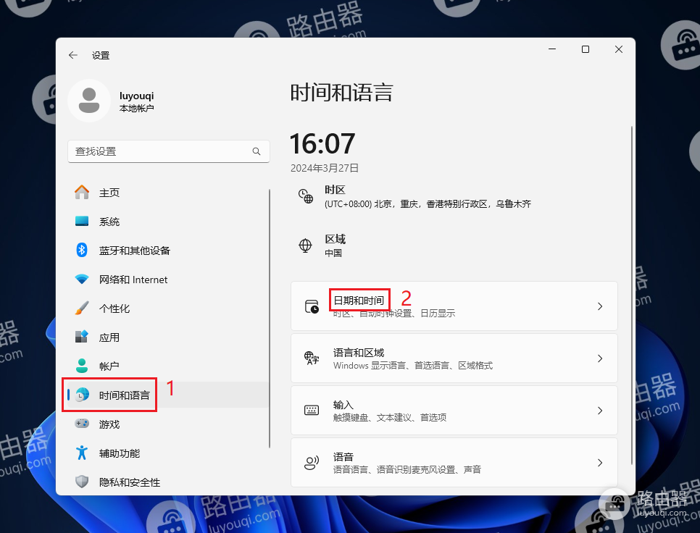Image resolution: width=700 pixels, height=533 pixels.
Task: Click the 语言和区域 language icon
Action: 312,358
